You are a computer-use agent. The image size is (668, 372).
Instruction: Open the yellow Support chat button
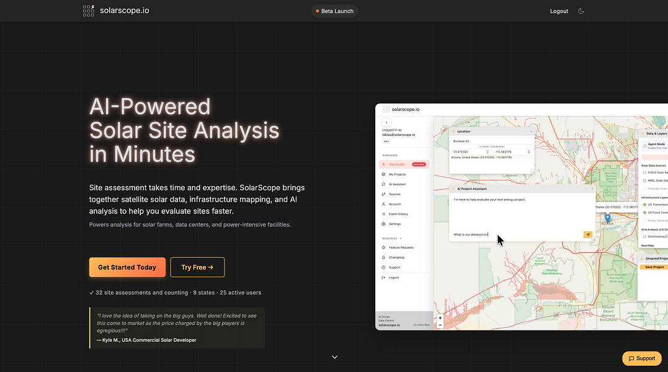click(642, 358)
